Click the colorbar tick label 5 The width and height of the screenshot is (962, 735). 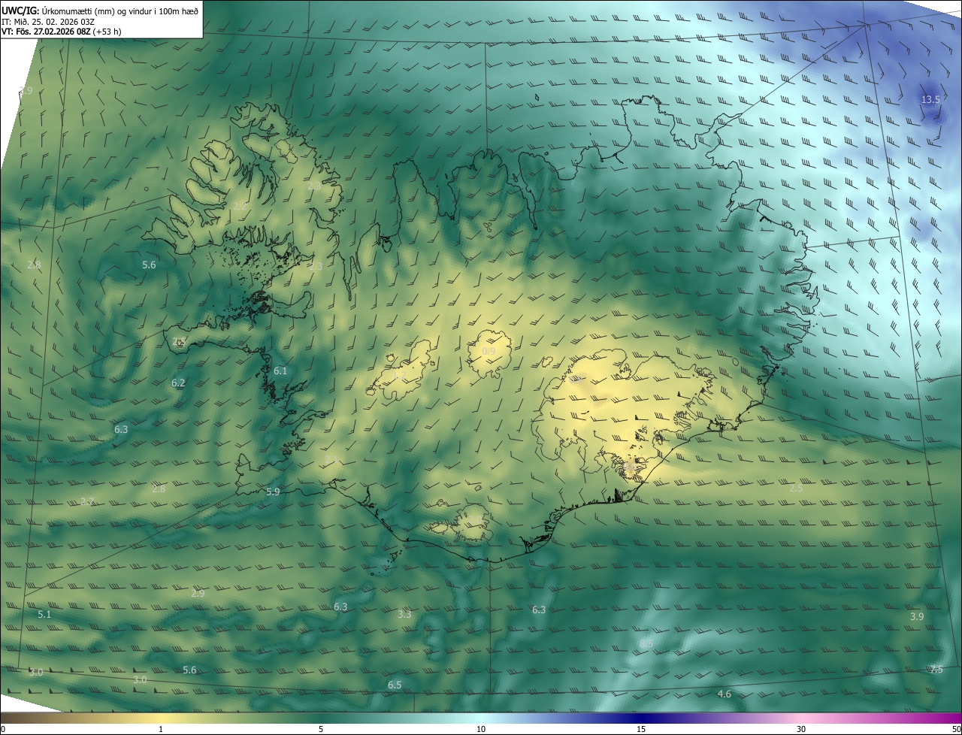pyautogui.click(x=321, y=729)
